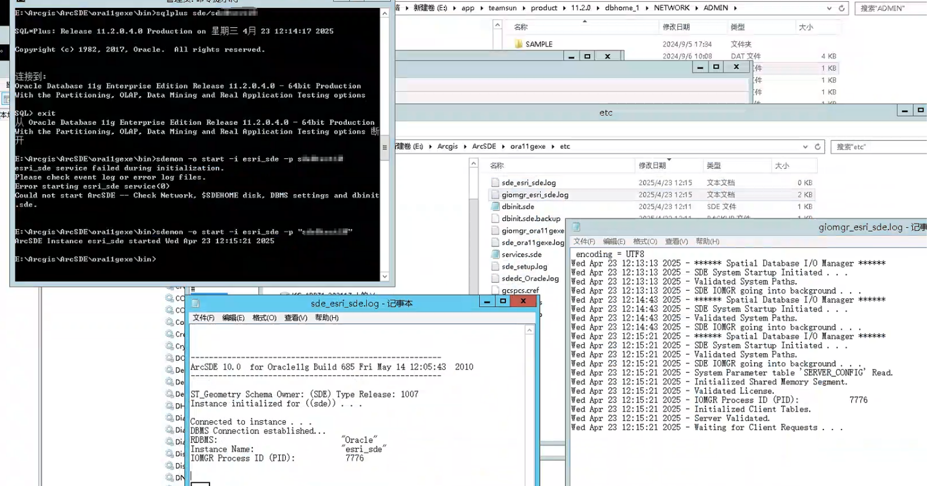The width and height of the screenshot is (942, 486).
Task: Open 文件(F) menu in giomgr_esri_sde.log Notepad
Action: coord(584,241)
